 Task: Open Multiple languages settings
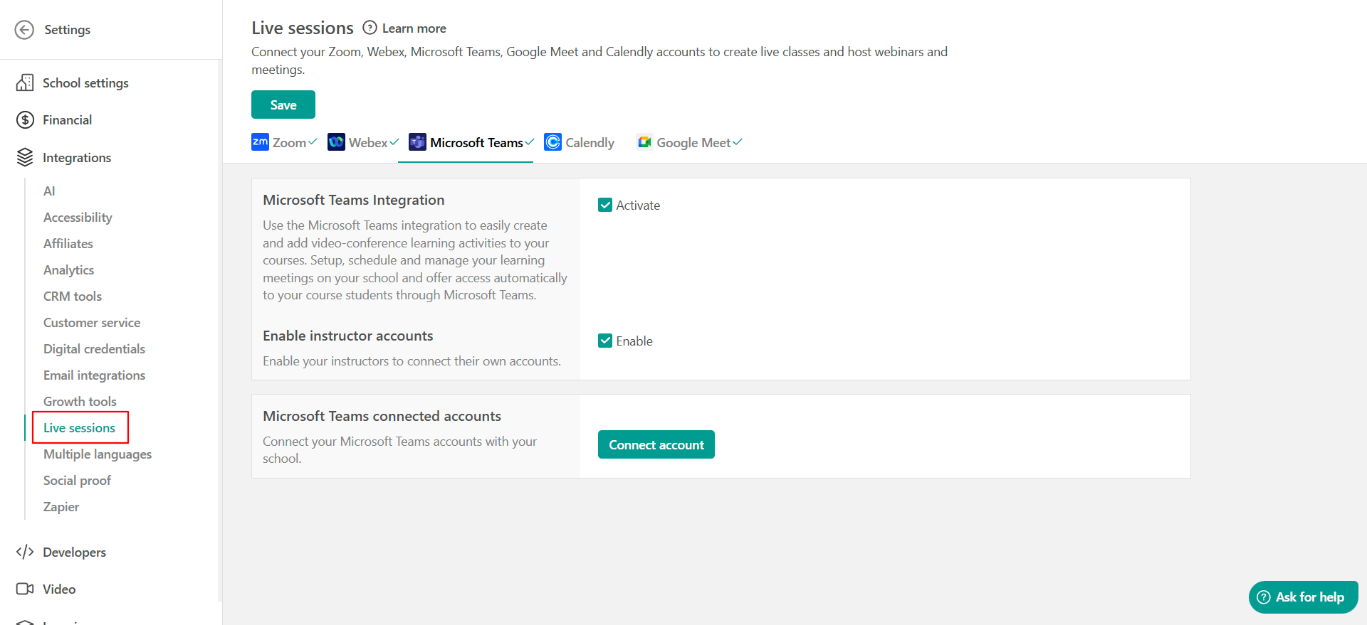click(x=98, y=454)
